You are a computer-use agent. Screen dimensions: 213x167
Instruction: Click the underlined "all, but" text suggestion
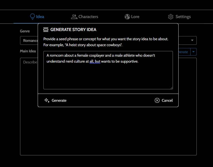[x=95, y=62]
